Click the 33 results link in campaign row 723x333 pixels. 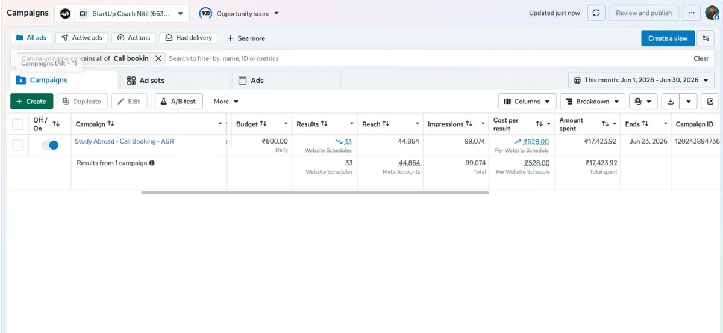(348, 142)
